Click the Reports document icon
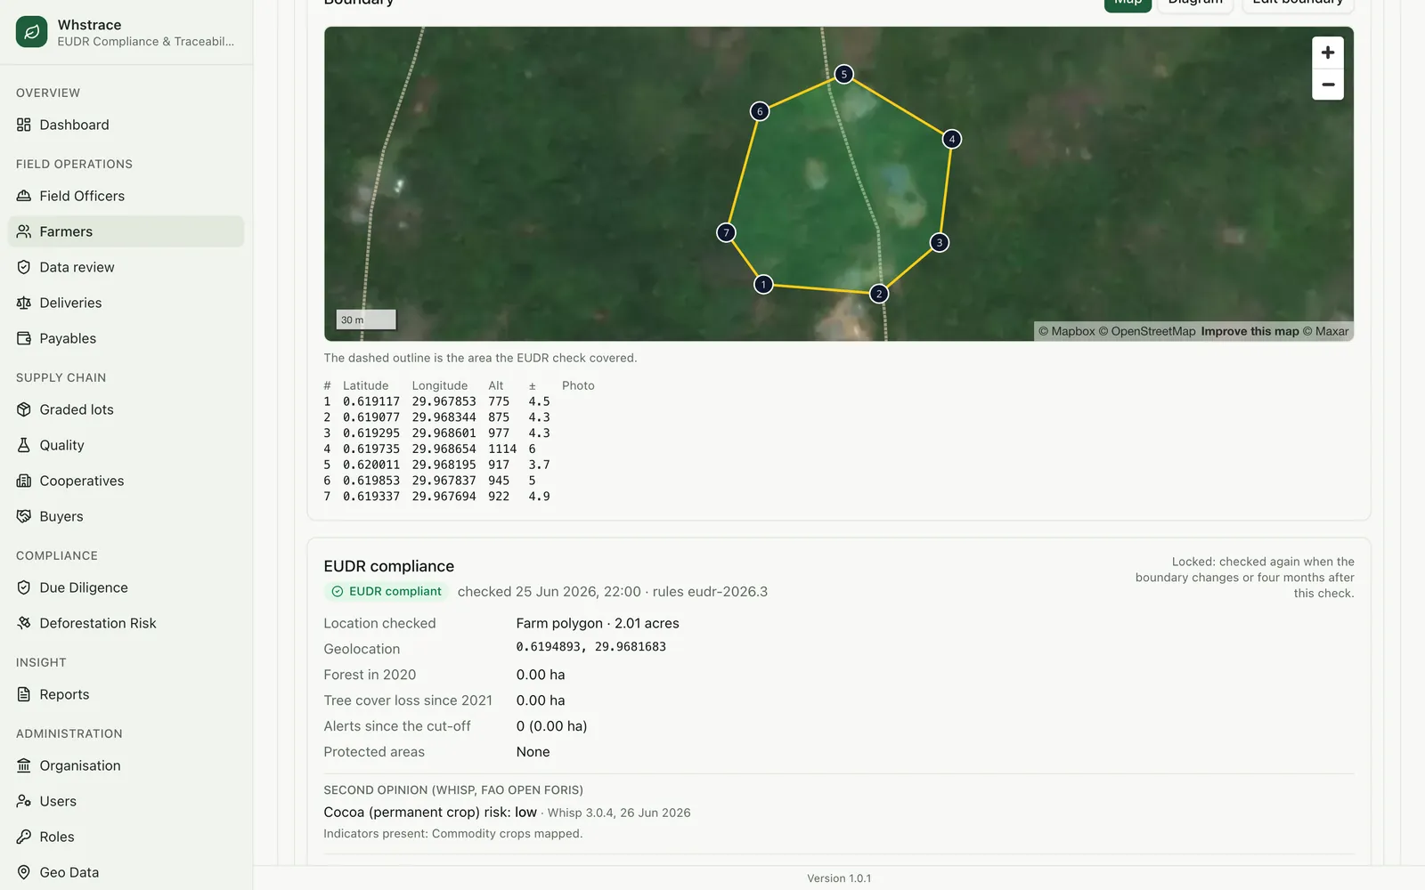This screenshot has height=890, width=1425. click(24, 694)
